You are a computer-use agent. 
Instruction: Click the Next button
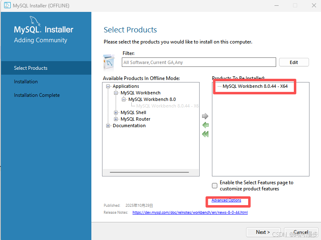pyautogui.click(x=263, y=232)
